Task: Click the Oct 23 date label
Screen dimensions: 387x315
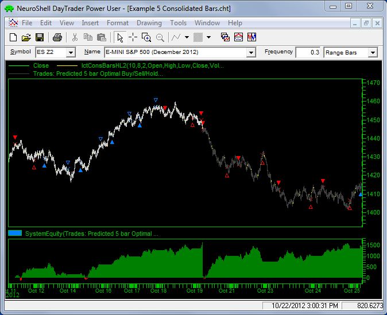Action: pos(265,290)
